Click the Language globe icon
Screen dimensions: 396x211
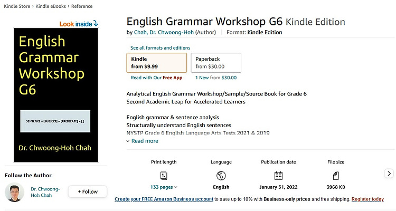[x=221, y=176]
